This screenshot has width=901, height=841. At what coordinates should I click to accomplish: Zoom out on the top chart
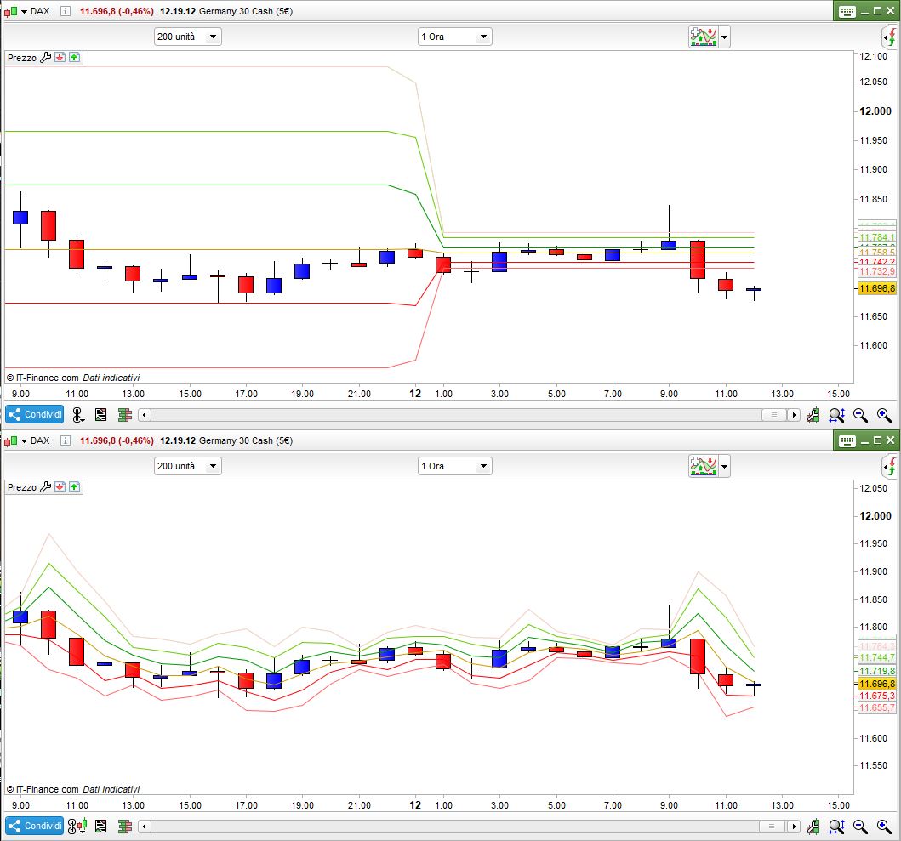pos(860,415)
